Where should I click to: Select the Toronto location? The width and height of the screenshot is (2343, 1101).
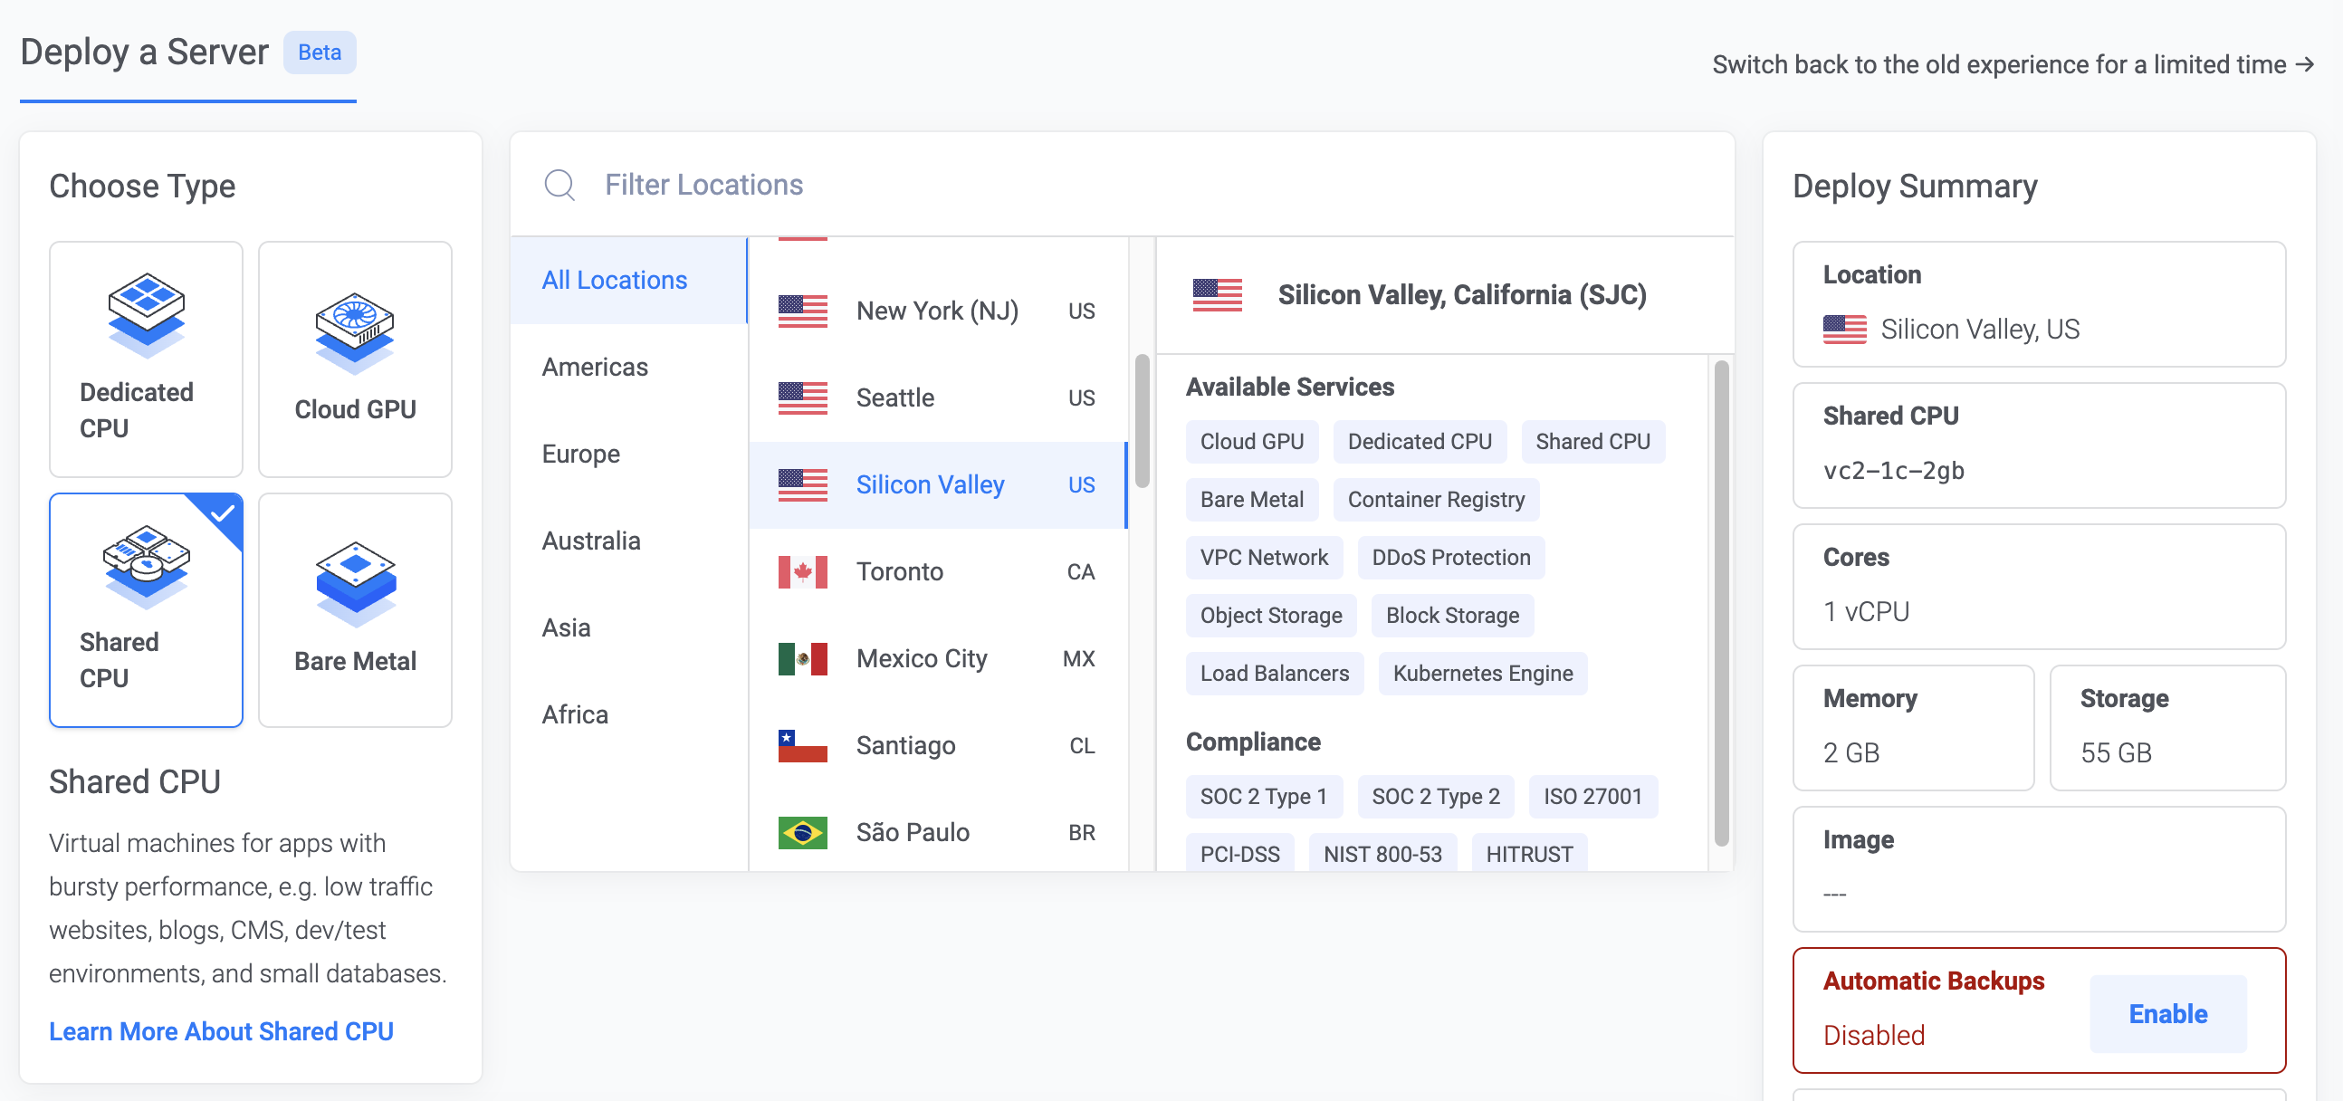click(x=938, y=571)
